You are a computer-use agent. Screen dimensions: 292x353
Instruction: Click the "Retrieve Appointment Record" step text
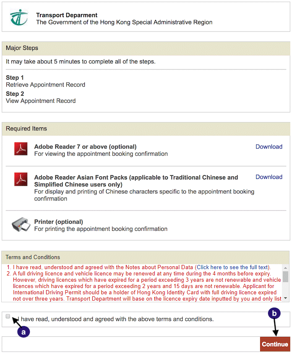tap(45, 85)
